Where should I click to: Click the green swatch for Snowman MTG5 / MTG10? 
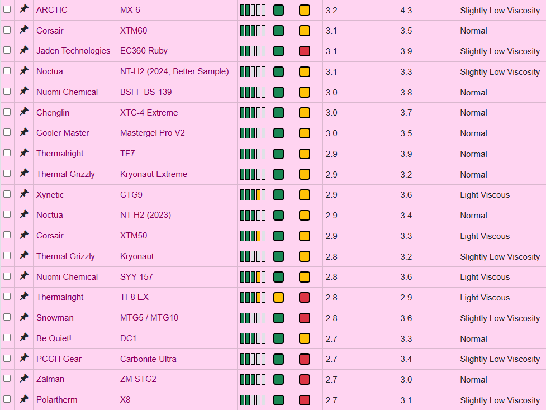pyautogui.click(x=278, y=318)
